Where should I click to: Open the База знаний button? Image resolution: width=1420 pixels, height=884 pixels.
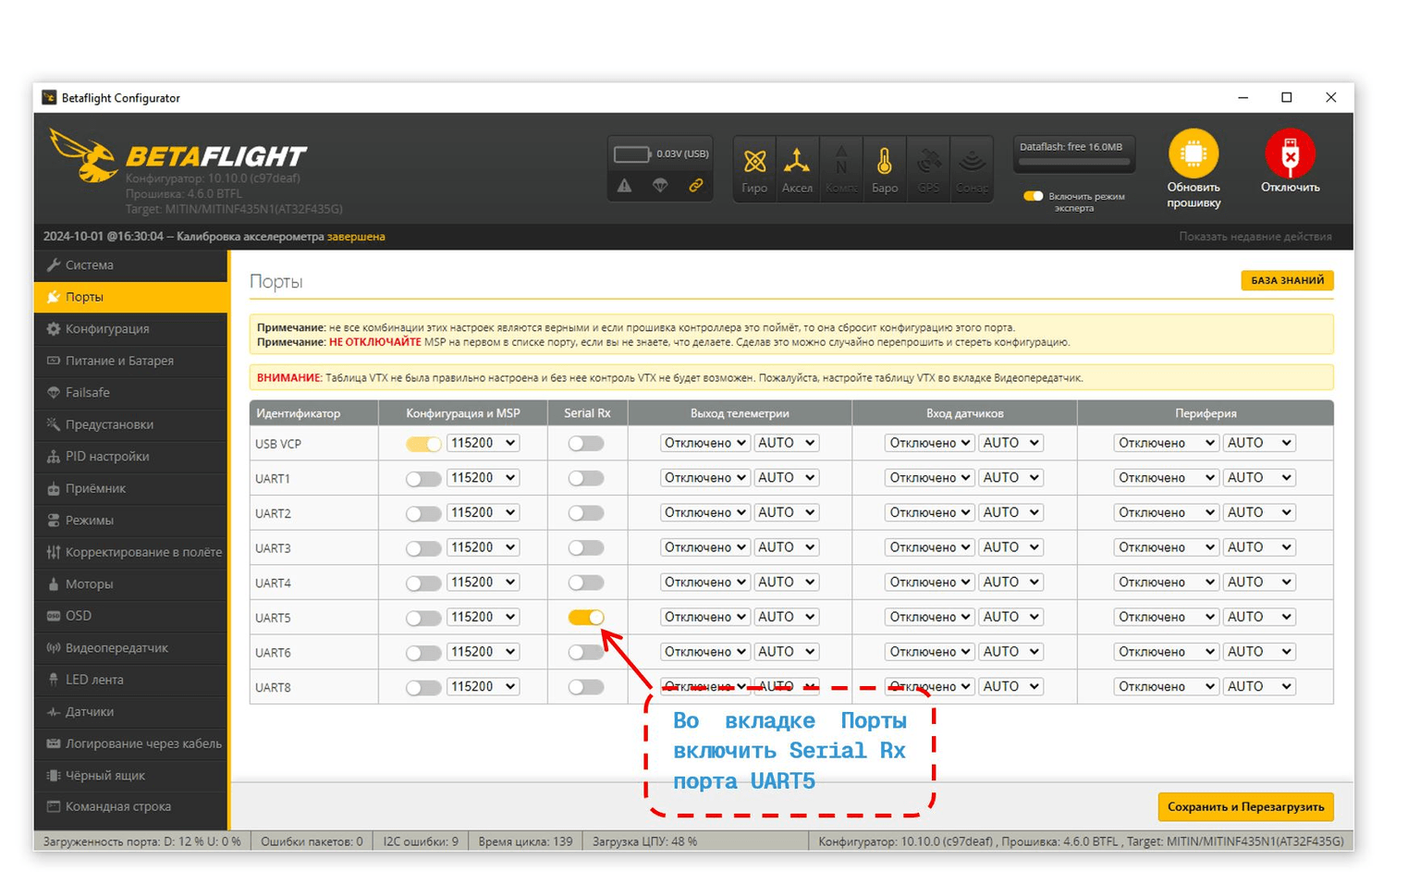click(x=1287, y=280)
